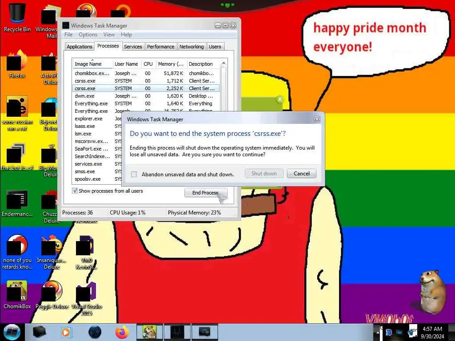Switch to the Performance tab
The width and height of the screenshot is (455, 341).
point(160,47)
